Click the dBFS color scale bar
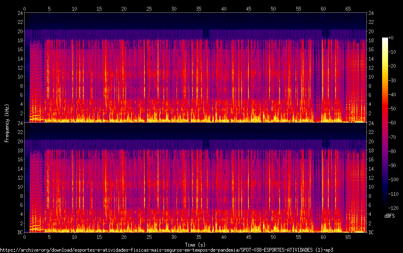 [385, 122]
